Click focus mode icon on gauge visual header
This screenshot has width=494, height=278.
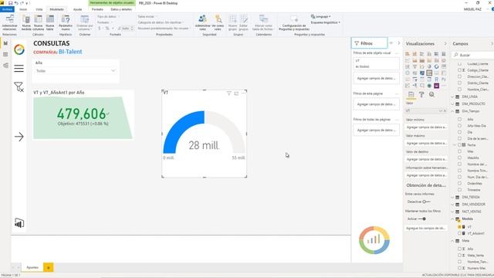coord(236,93)
